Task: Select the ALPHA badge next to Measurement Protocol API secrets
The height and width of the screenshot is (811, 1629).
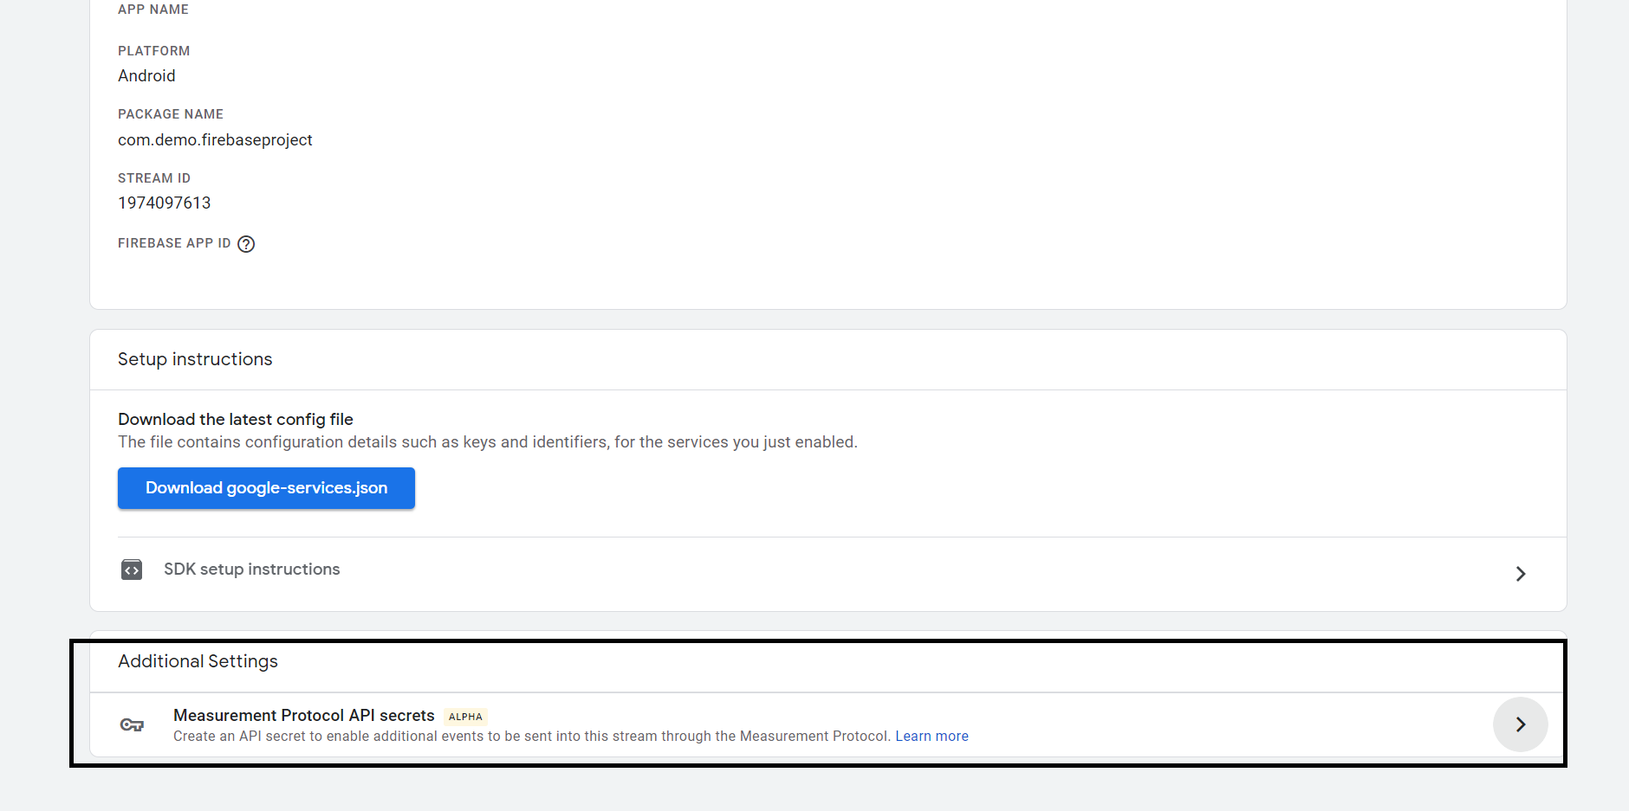Action: [x=465, y=716]
